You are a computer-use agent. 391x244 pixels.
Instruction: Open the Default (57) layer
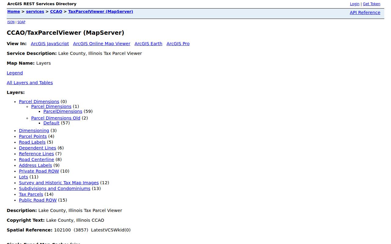coord(51,123)
